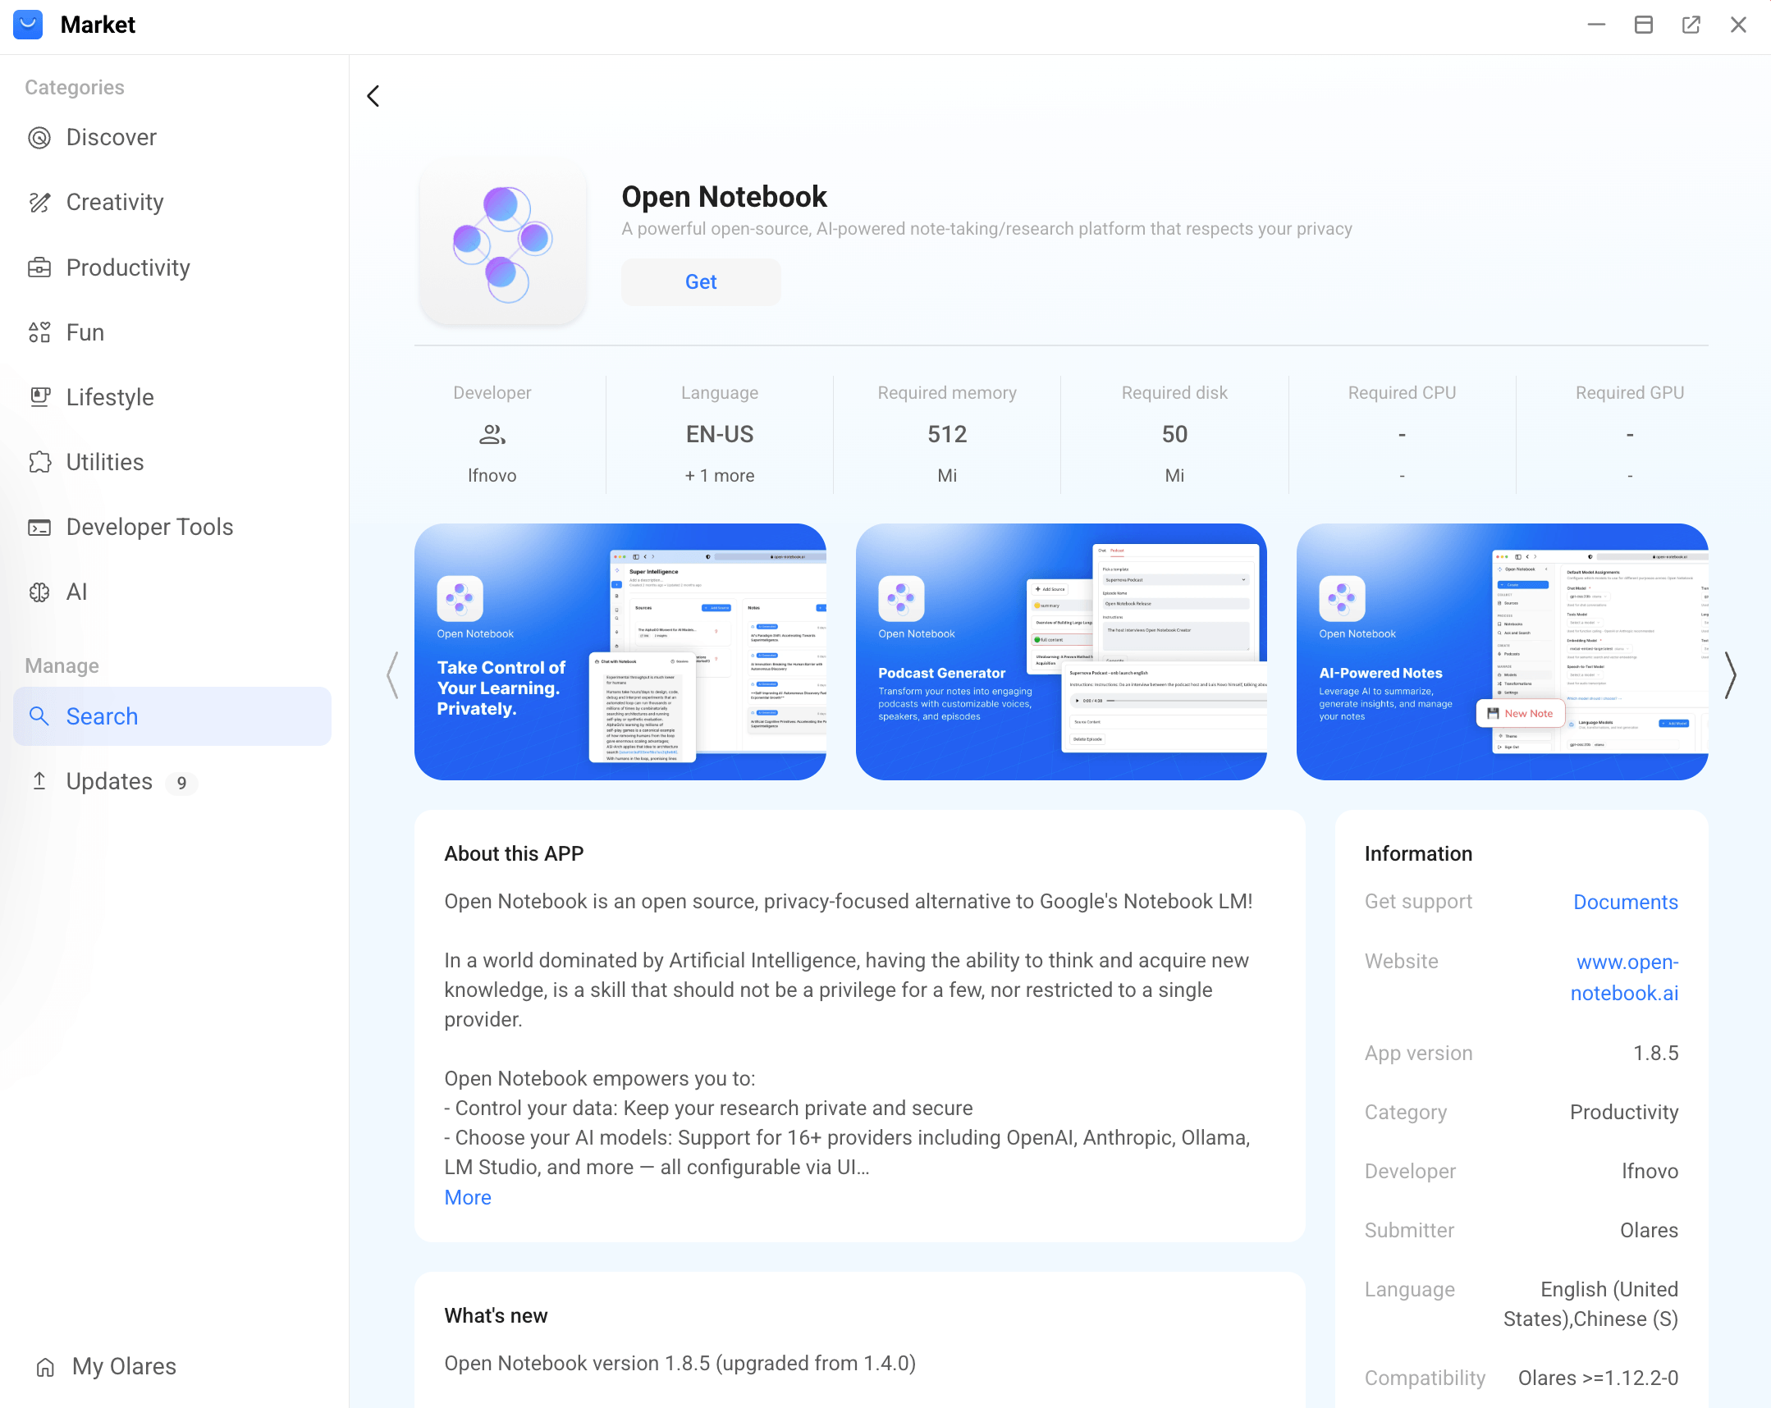This screenshot has height=1408, width=1771.
Task: Click the developer people icon
Action: 492,434
